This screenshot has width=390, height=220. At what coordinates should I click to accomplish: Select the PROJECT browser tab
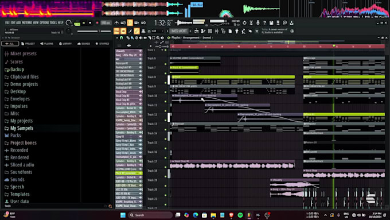28,44
